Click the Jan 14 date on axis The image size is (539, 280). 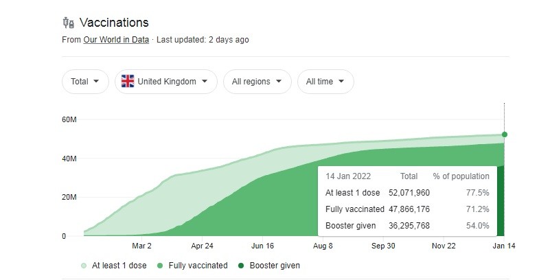tap(504, 246)
